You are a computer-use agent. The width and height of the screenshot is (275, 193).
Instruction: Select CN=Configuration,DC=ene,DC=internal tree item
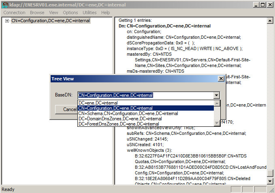click(x=51, y=21)
